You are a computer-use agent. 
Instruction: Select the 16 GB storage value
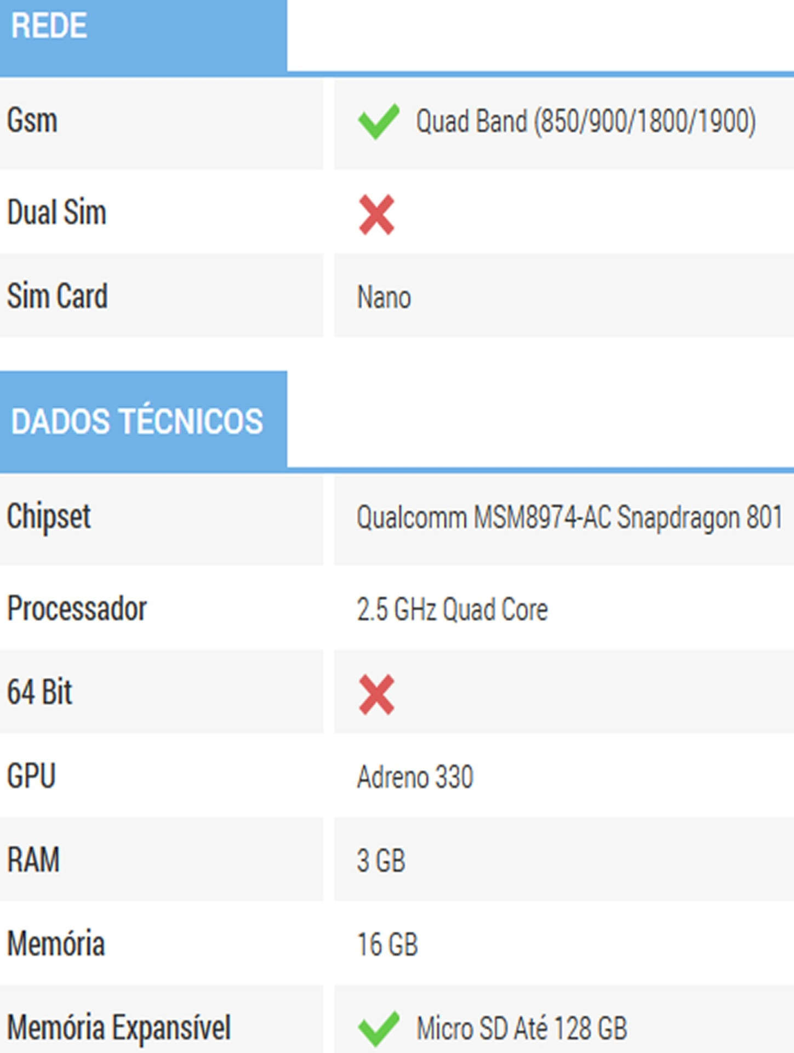[387, 944]
